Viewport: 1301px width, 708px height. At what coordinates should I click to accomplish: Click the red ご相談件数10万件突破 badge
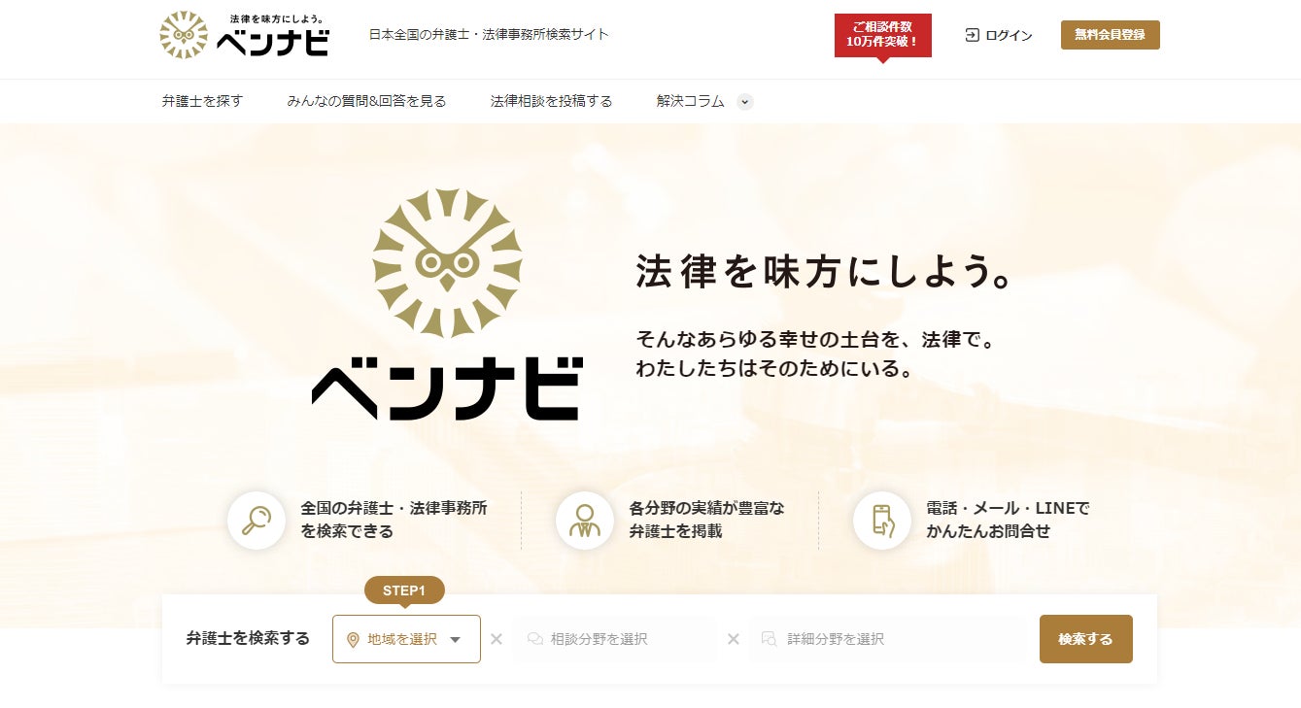(883, 37)
